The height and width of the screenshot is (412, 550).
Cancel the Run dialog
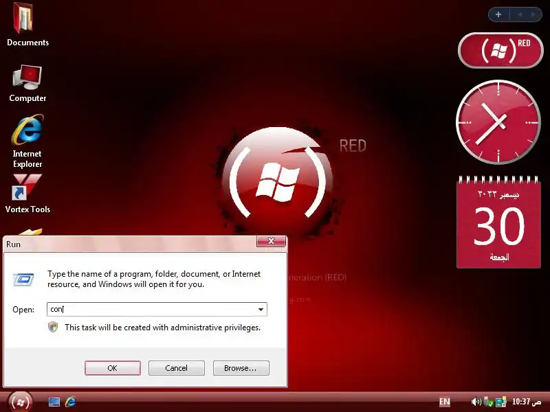pyautogui.click(x=177, y=368)
